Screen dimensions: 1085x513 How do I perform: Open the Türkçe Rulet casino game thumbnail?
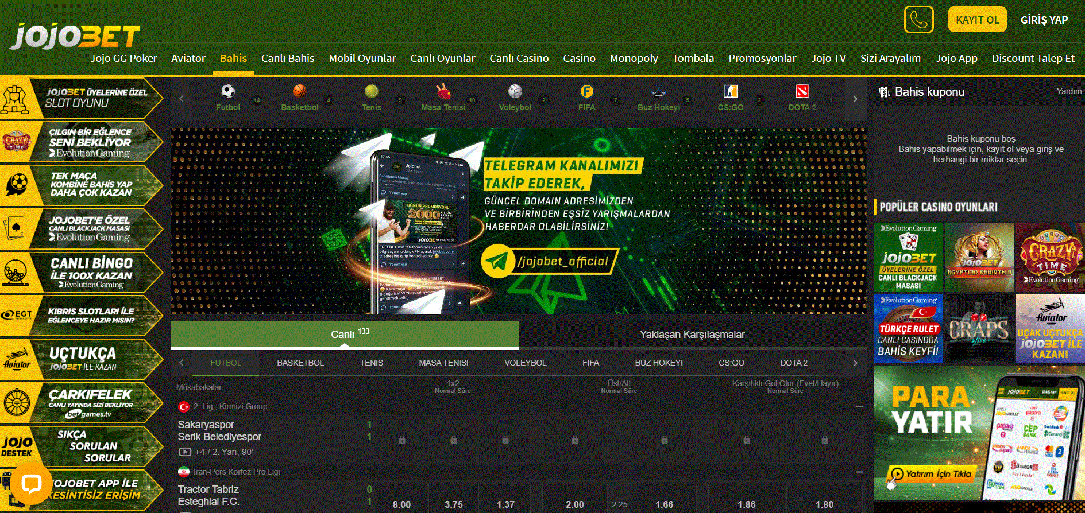click(908, 329)
